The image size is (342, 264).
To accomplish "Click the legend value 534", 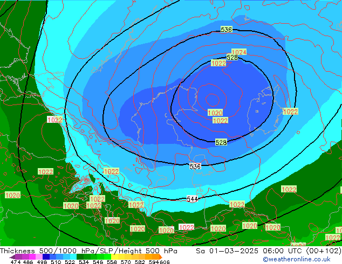I will [x=84, y=262].
